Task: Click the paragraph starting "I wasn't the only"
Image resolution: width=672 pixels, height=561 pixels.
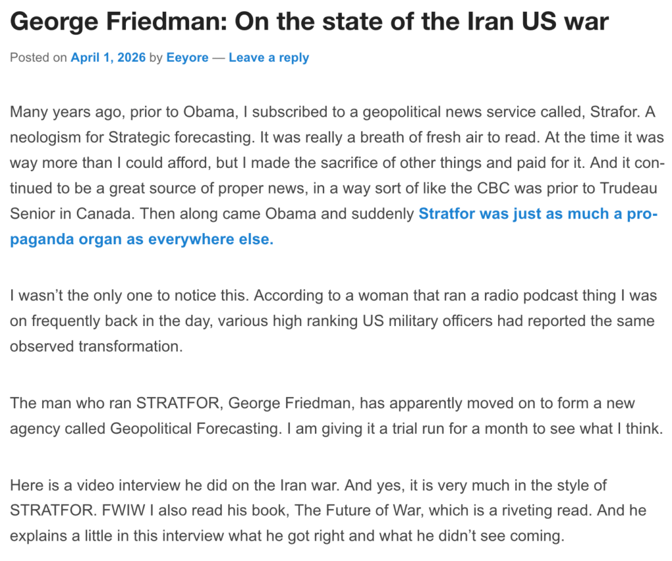Action: pyautogui.click(x=262, y=321)
